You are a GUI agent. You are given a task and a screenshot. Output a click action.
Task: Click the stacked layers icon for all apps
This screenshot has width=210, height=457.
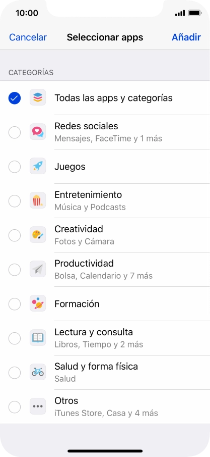(38, 97)
